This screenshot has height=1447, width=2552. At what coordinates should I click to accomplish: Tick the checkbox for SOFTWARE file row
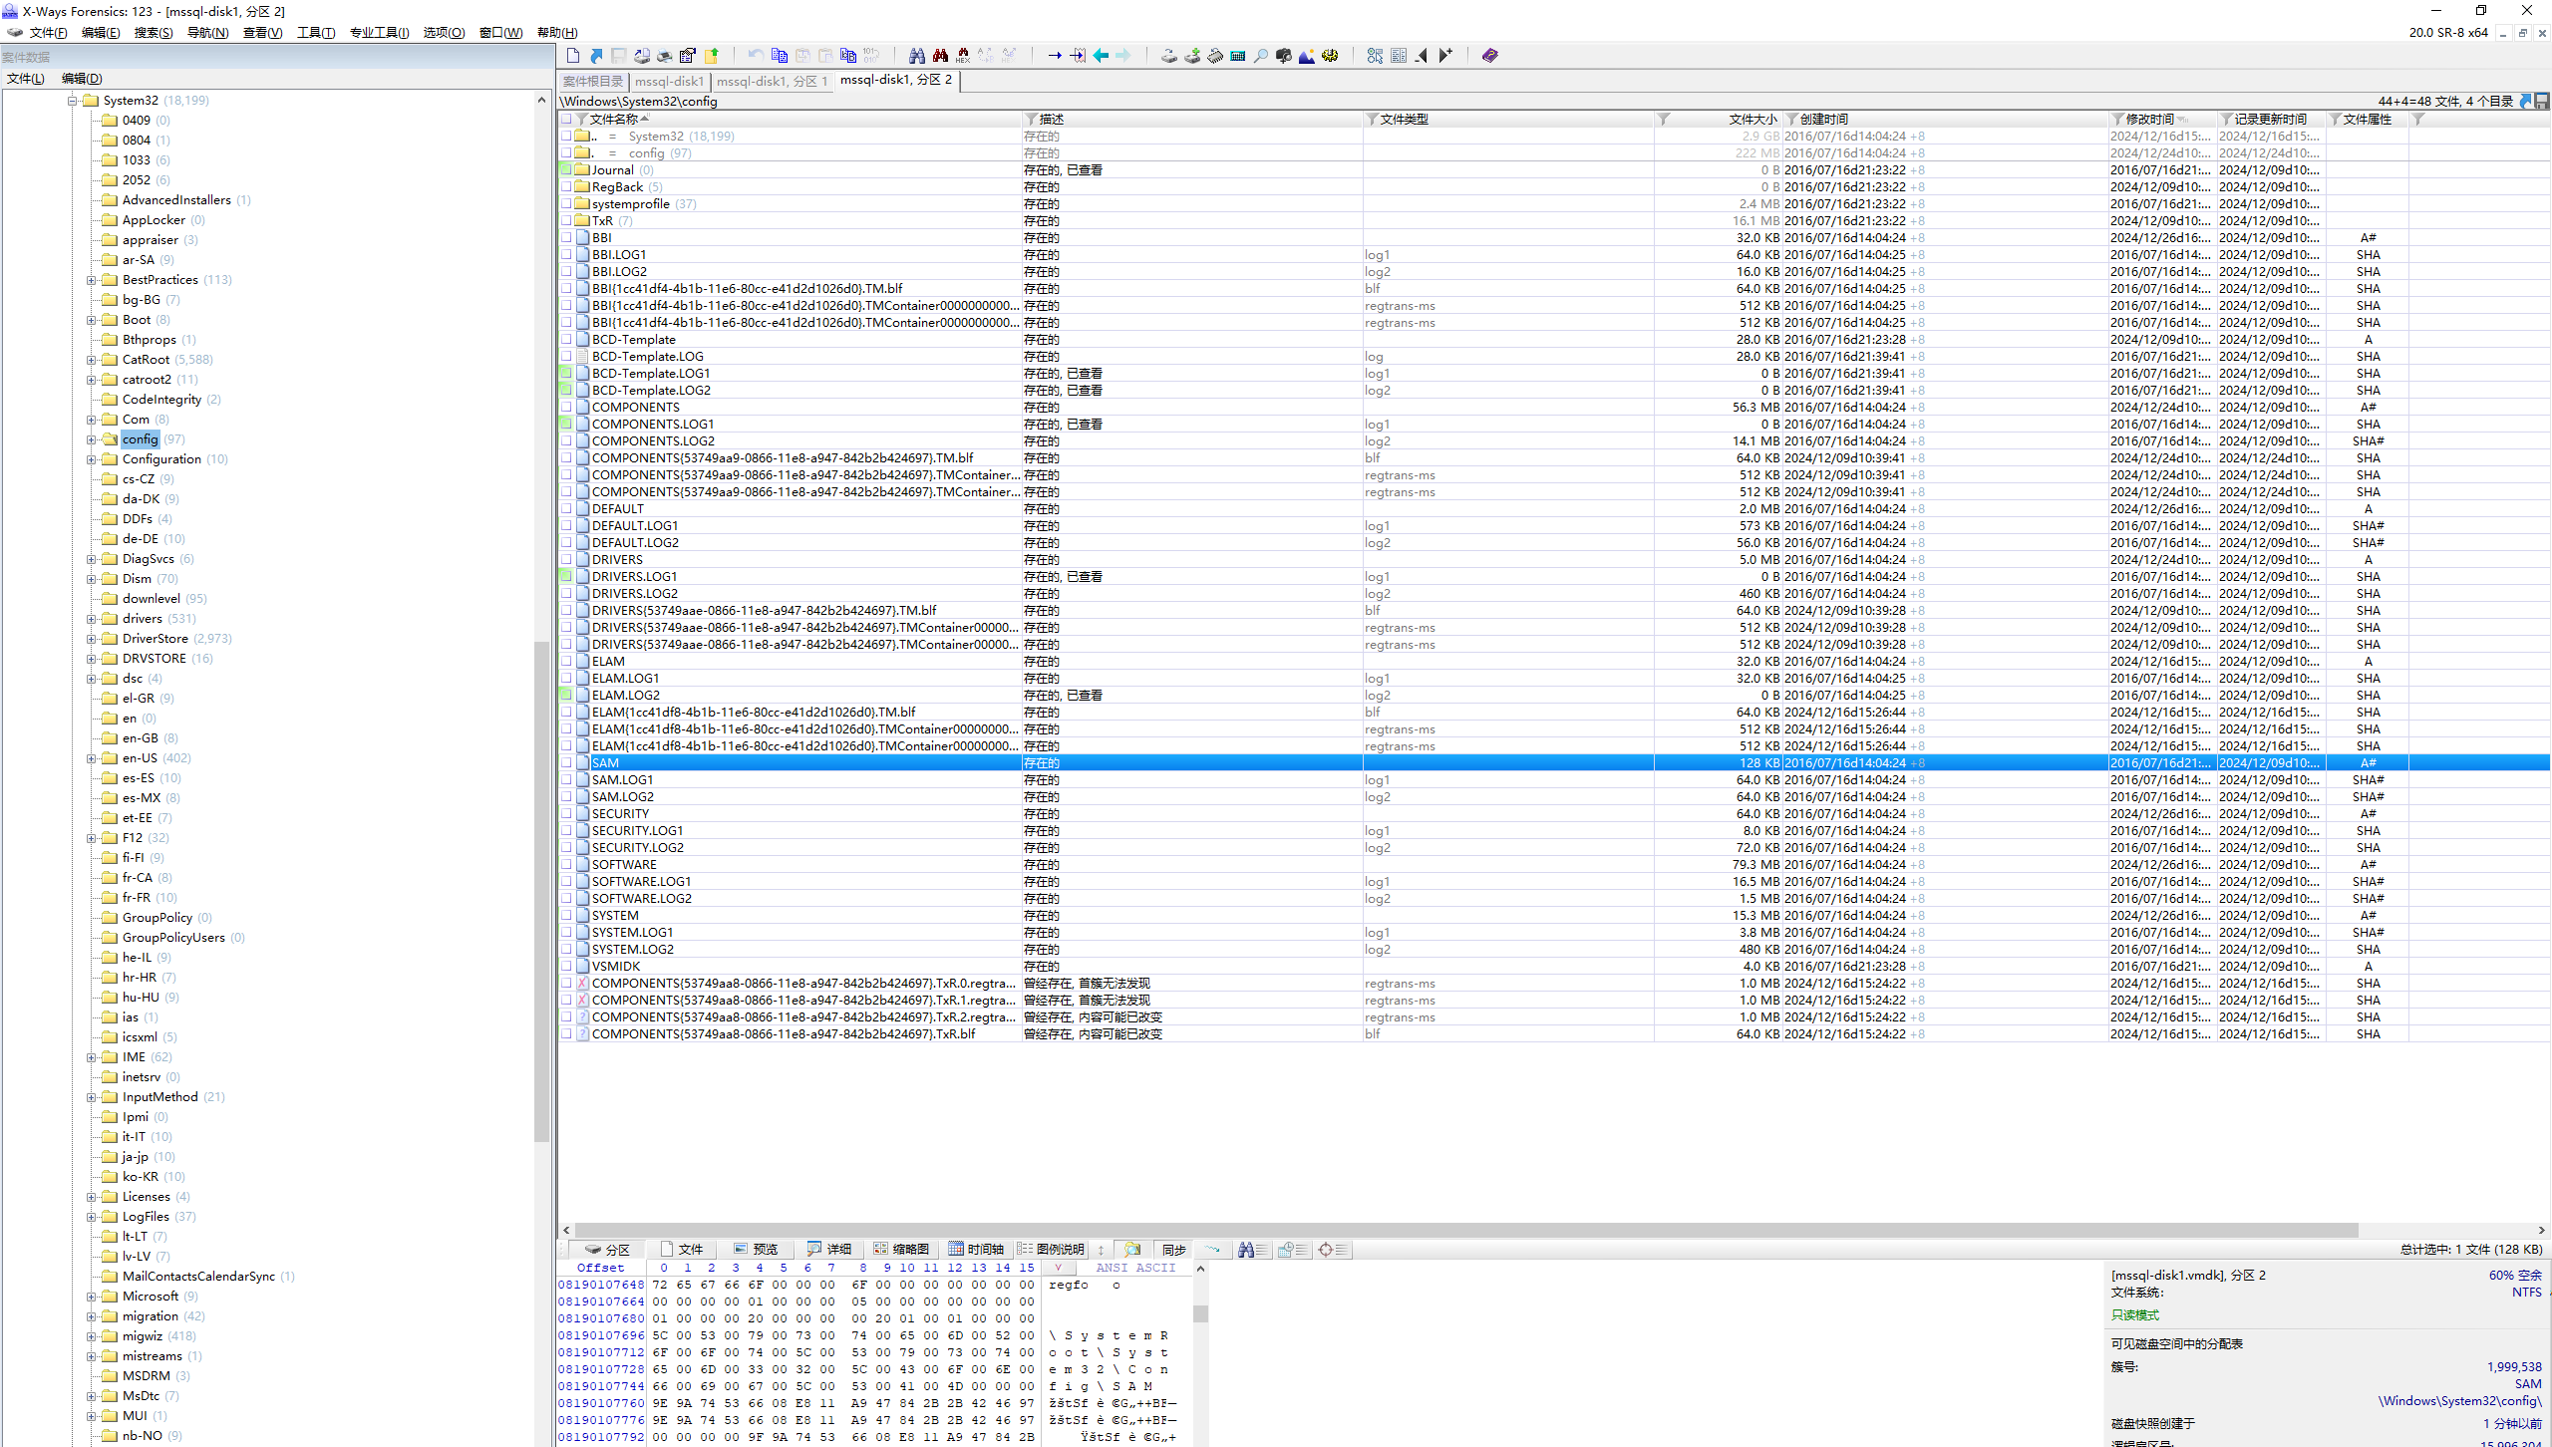(566, 865)
